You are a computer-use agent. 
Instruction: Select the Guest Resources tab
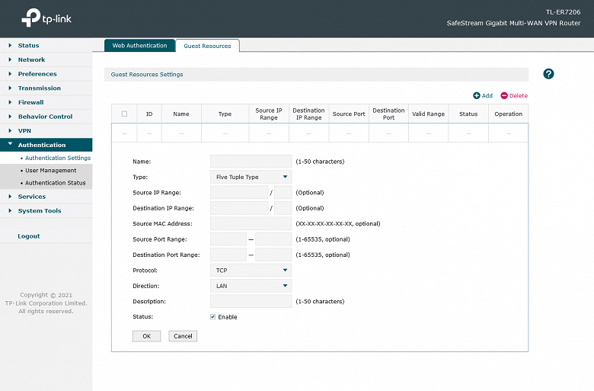click(x=207, y=46)
